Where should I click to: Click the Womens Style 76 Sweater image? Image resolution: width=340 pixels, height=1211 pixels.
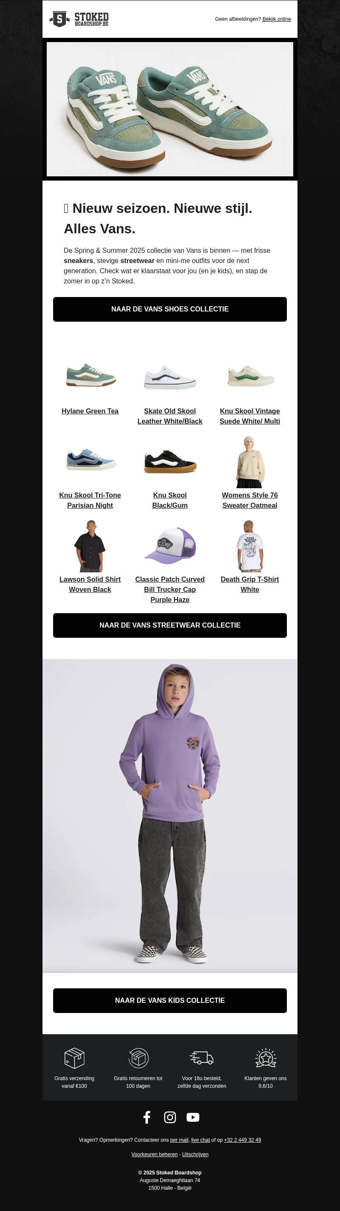(x=250, y=462)
